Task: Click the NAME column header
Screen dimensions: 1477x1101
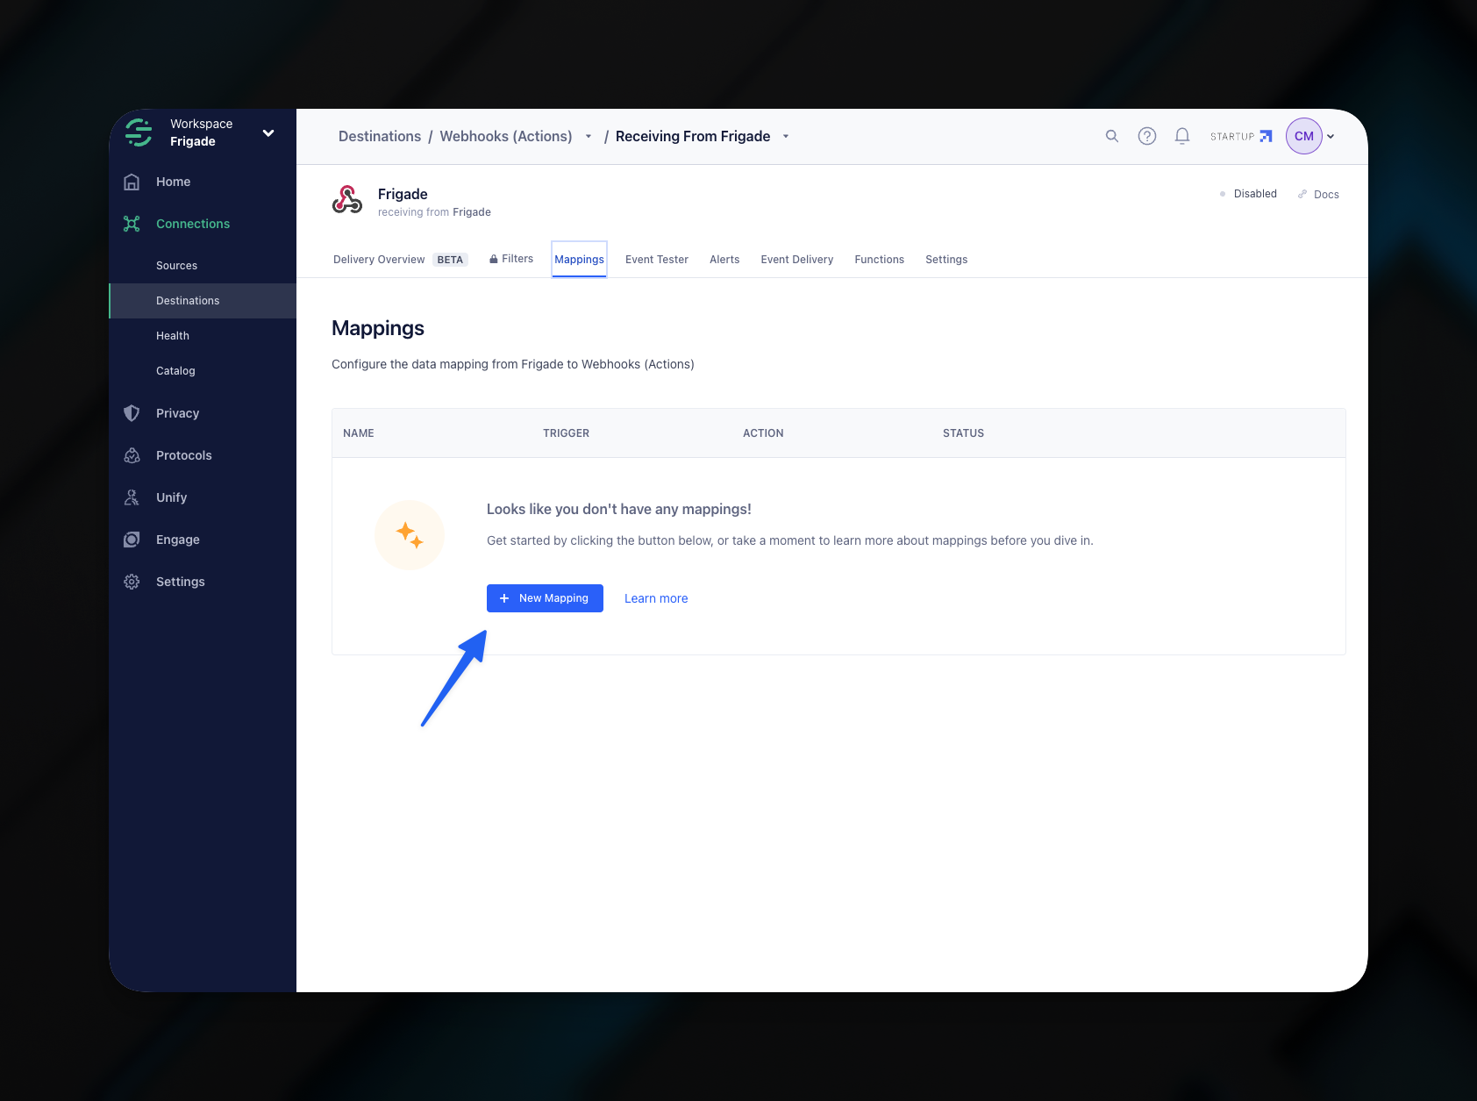Action: point(359,433)
